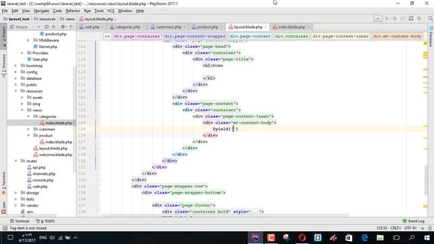This screenshot has width=434, height=244.
Task: Open the Refactor menu
Action: tap(73, 11)
